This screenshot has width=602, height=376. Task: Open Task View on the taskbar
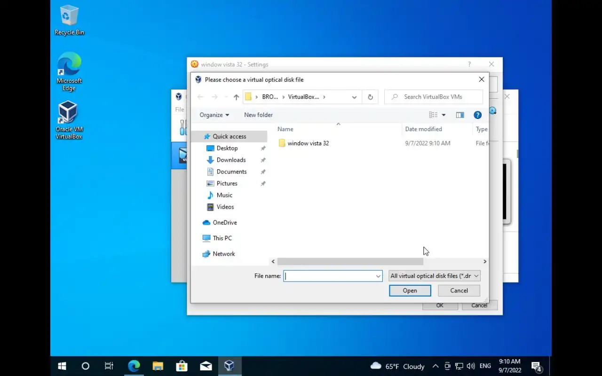click(109, 366)
